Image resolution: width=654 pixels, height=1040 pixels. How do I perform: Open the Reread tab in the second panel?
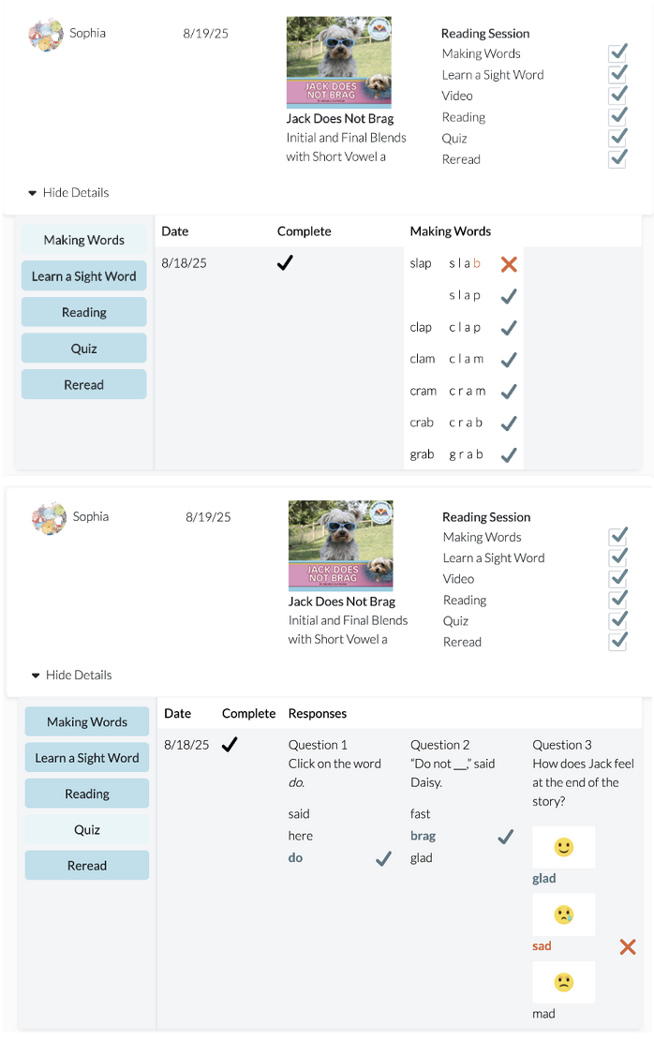coord(87,865)
